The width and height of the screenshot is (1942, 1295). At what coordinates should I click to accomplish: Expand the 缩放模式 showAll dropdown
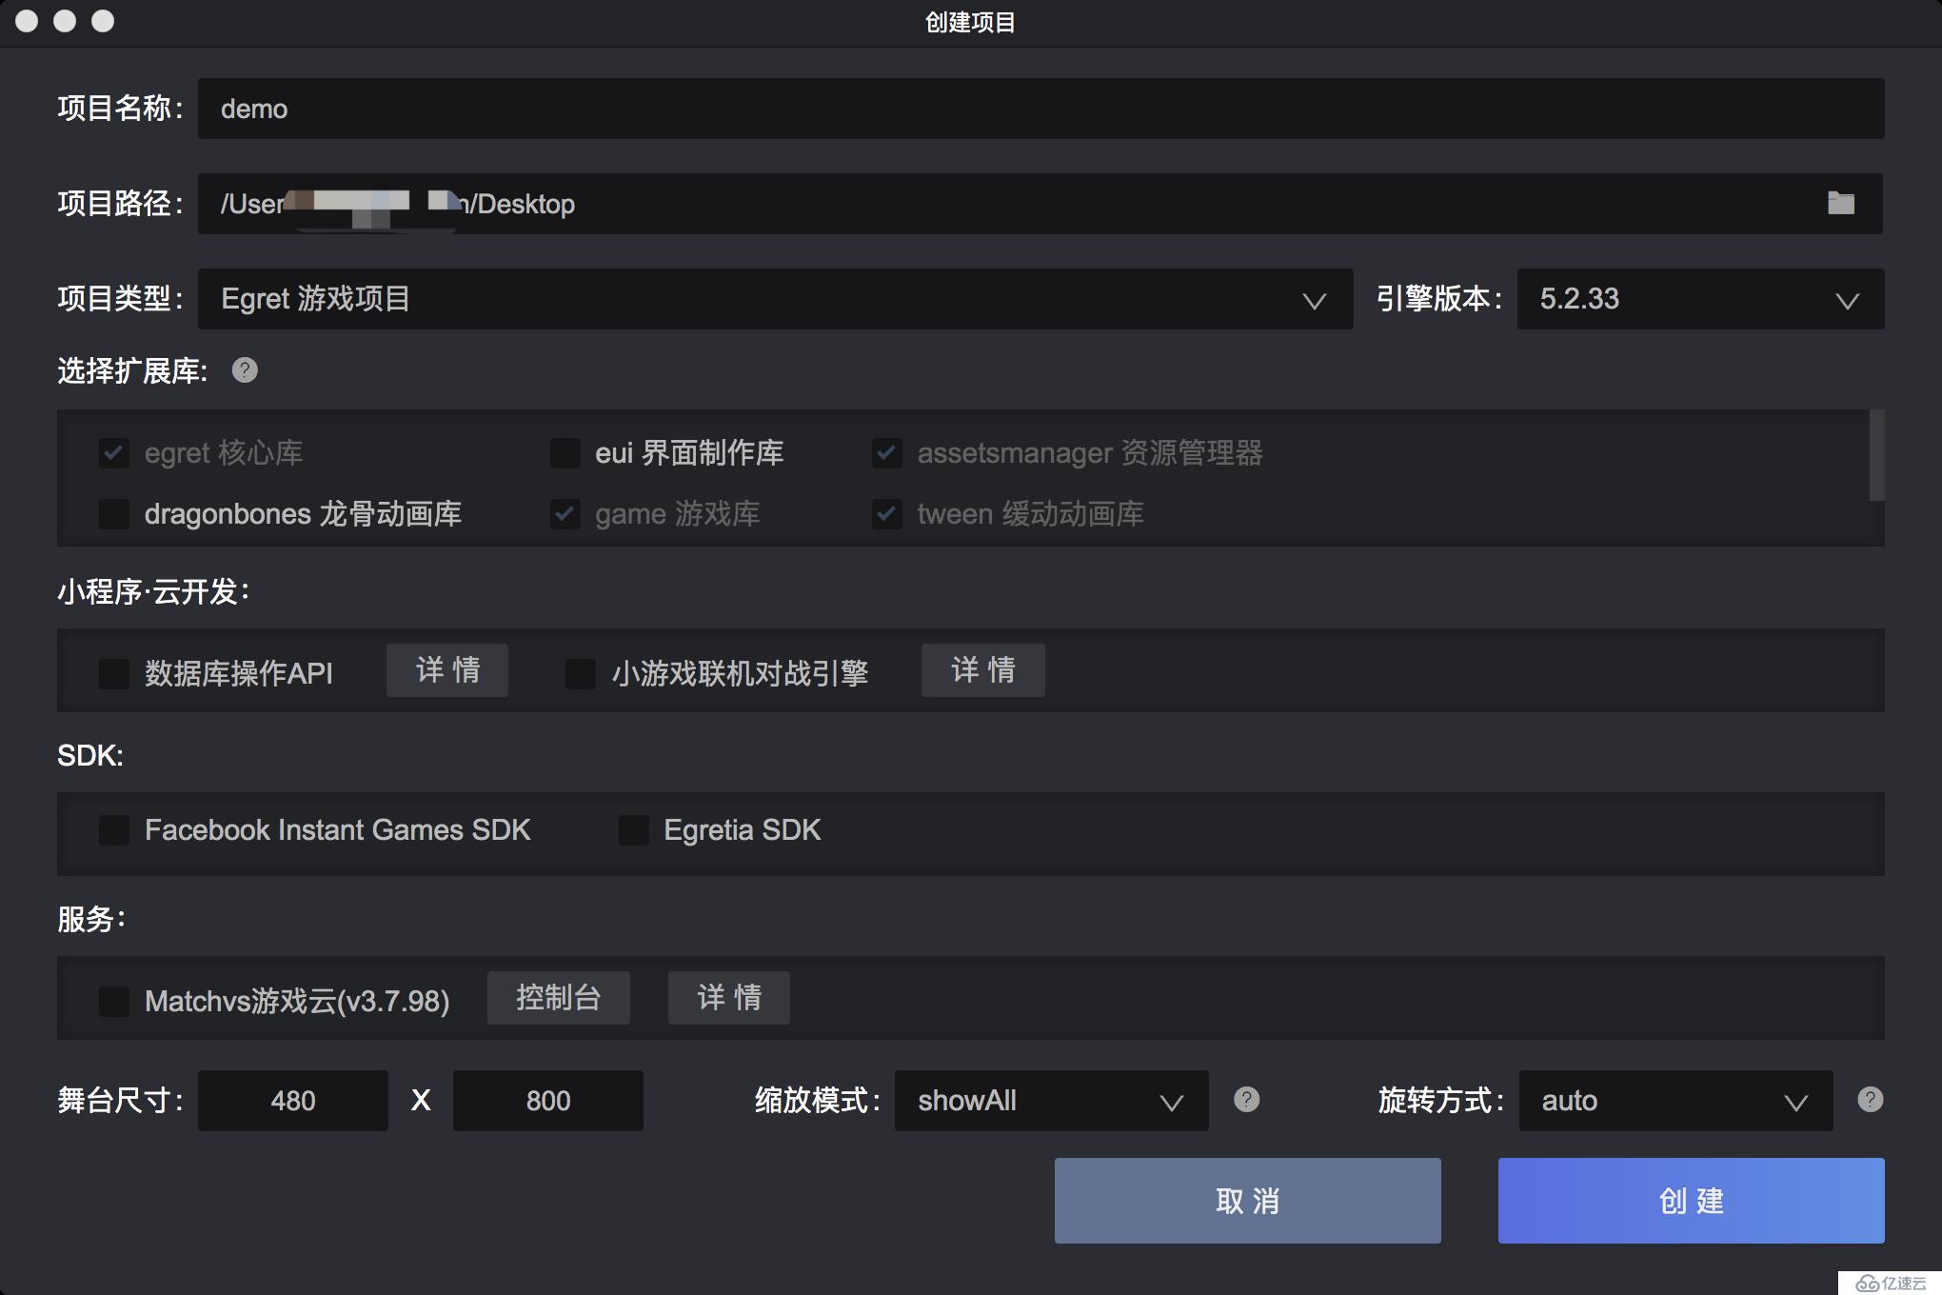(1051, 1101)
